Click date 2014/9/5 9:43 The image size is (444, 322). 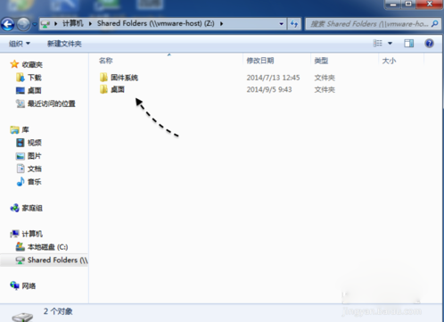pos(269,89)
